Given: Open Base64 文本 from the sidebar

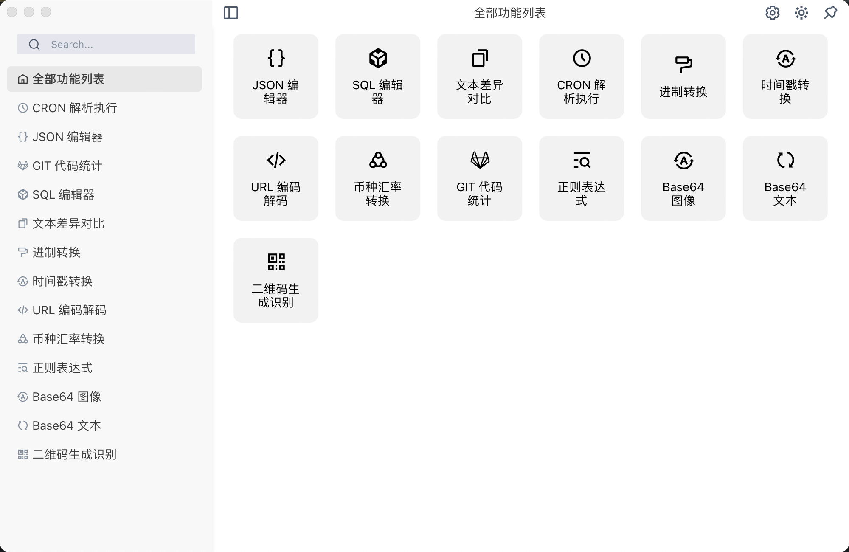Looking at the screenshot, I should pos(67,425).
